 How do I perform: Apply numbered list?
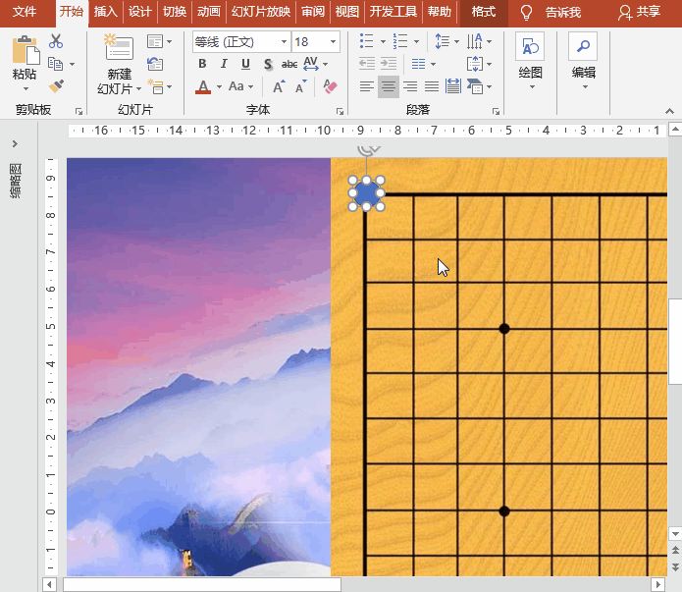[x=400, y=41]
